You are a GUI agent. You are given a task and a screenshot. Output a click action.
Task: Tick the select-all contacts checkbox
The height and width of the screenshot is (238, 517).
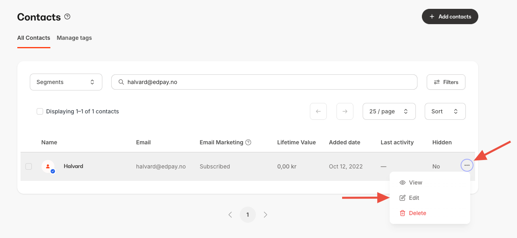pyautogui.click(x=40, y=111)
